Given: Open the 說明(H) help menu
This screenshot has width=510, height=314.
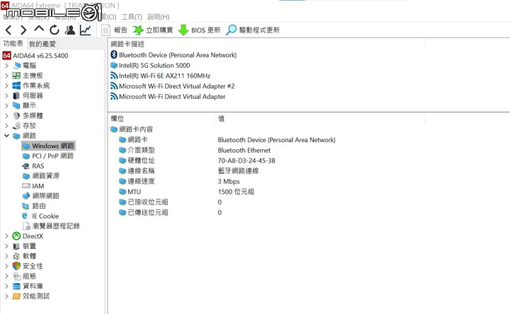Looking at the screenshot, I should 159,17.
